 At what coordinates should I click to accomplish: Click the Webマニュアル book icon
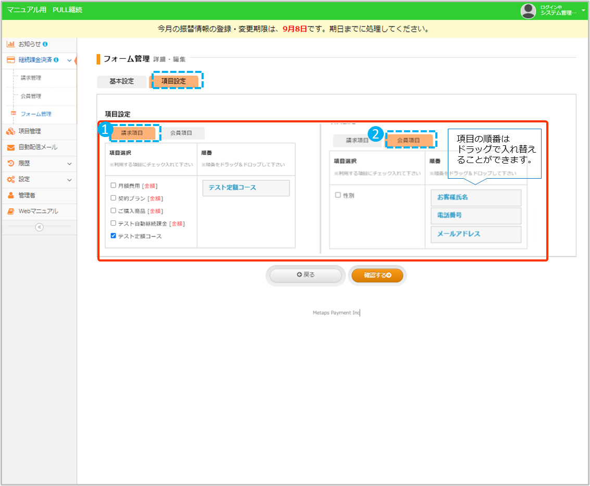10,211
